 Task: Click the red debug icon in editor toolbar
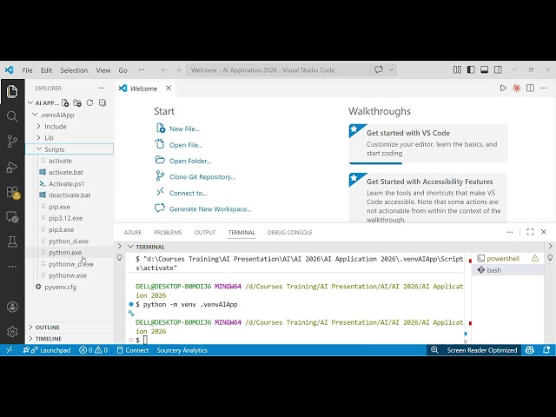pyautogui.click(x=516, y=88)
